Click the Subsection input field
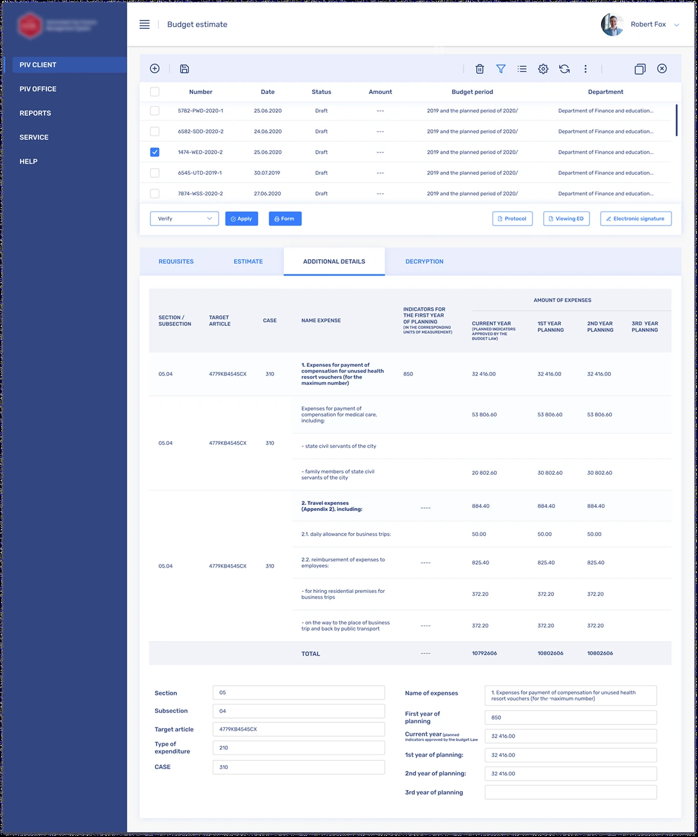This screenshot has width=698, height=837. pos(298,711)
